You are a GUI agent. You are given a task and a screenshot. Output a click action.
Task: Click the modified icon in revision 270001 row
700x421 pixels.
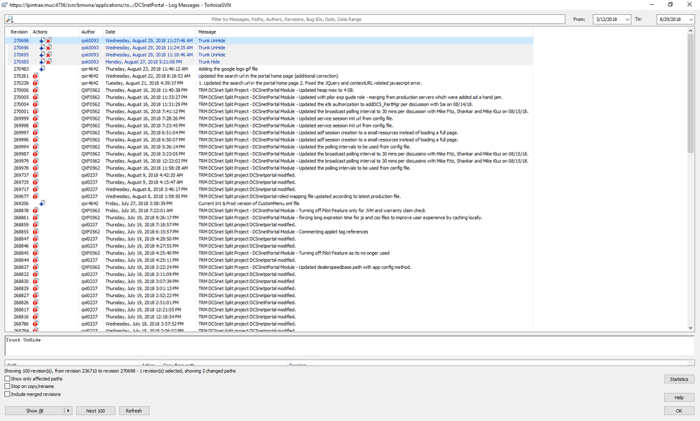pyautogui.click(x=35, y=111)
